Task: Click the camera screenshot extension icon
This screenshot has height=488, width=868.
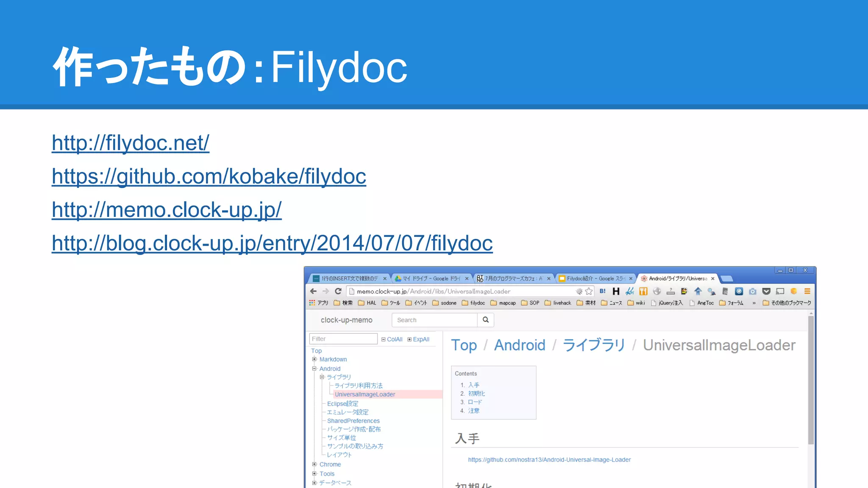Action: pos(753,291)
